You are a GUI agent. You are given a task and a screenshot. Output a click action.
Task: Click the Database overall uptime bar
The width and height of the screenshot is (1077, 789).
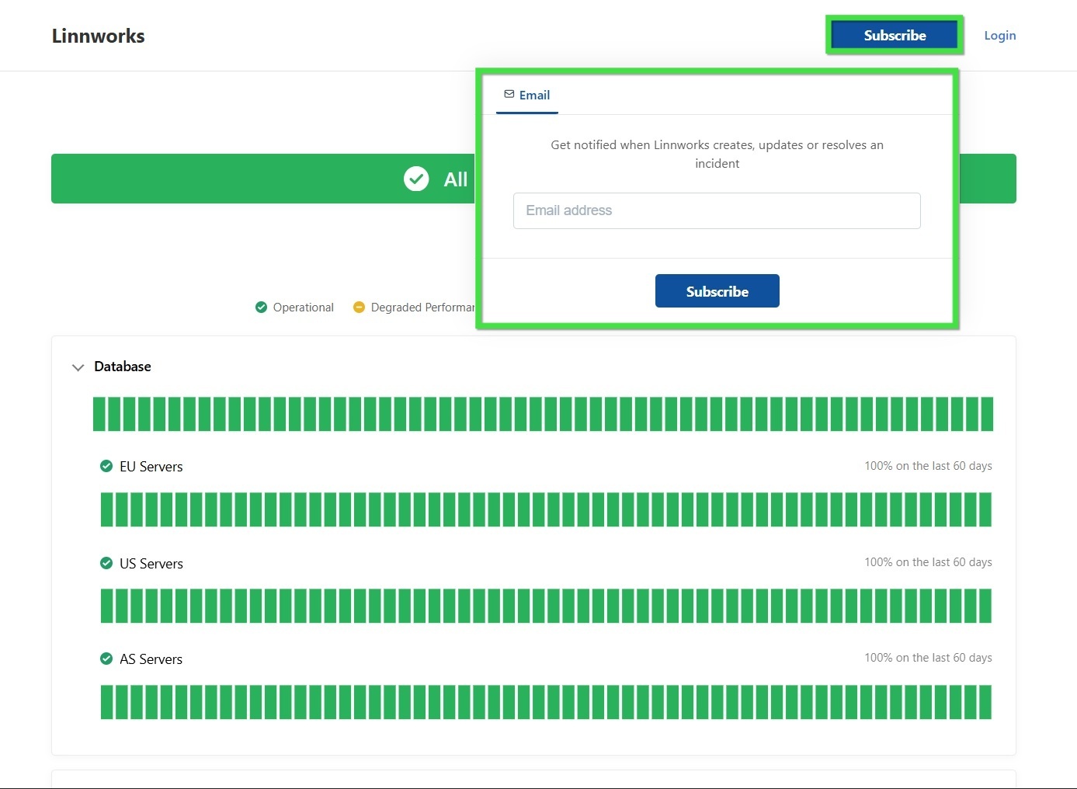click(543, 414)
